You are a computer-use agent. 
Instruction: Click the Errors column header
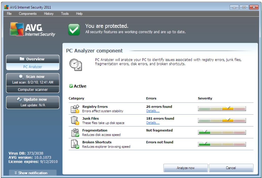click(x=151, y=98)
